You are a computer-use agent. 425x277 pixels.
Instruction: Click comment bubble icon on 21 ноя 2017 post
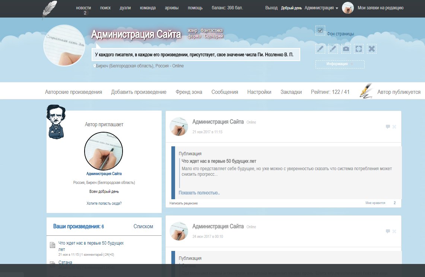[x=388, y=127]
